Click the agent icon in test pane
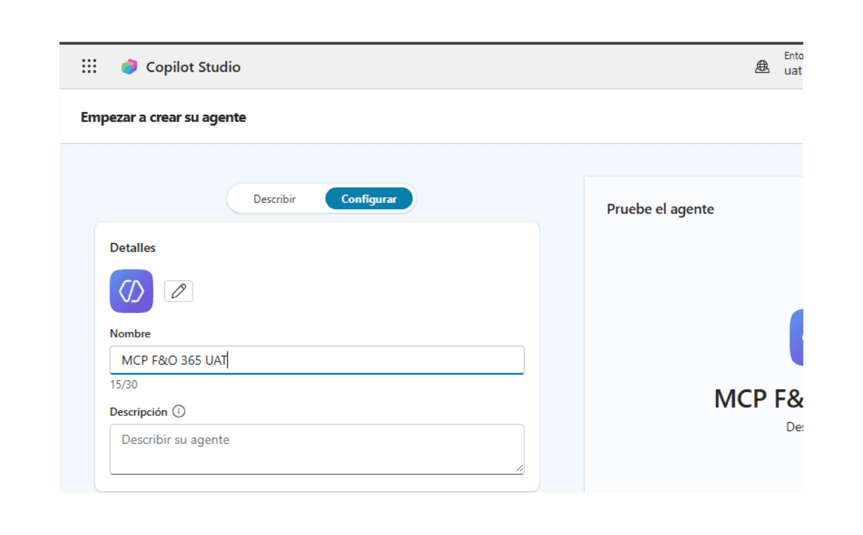The width and height of the screenshot is (863, 535). [797, 337]
